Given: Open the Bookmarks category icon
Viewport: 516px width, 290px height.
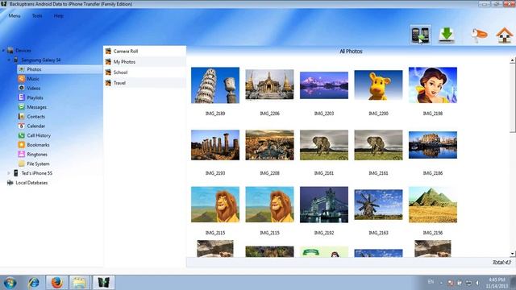Looking at the screenshot, I should click(x=22, y=145).
